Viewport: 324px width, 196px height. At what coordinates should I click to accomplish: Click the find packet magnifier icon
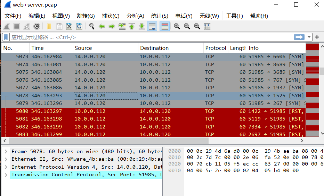click(x=92, y=26)
